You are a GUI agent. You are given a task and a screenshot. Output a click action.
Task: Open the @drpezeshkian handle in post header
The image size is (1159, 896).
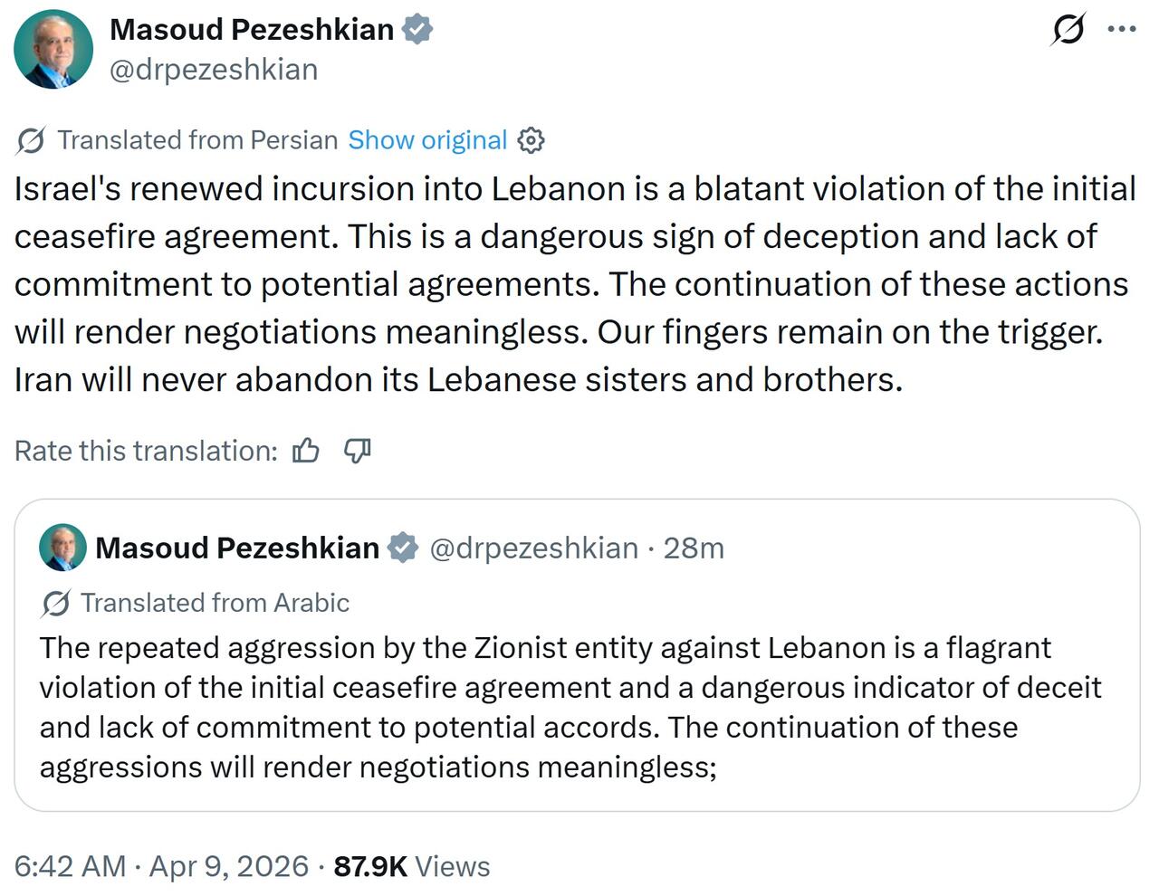pos(214,70)
